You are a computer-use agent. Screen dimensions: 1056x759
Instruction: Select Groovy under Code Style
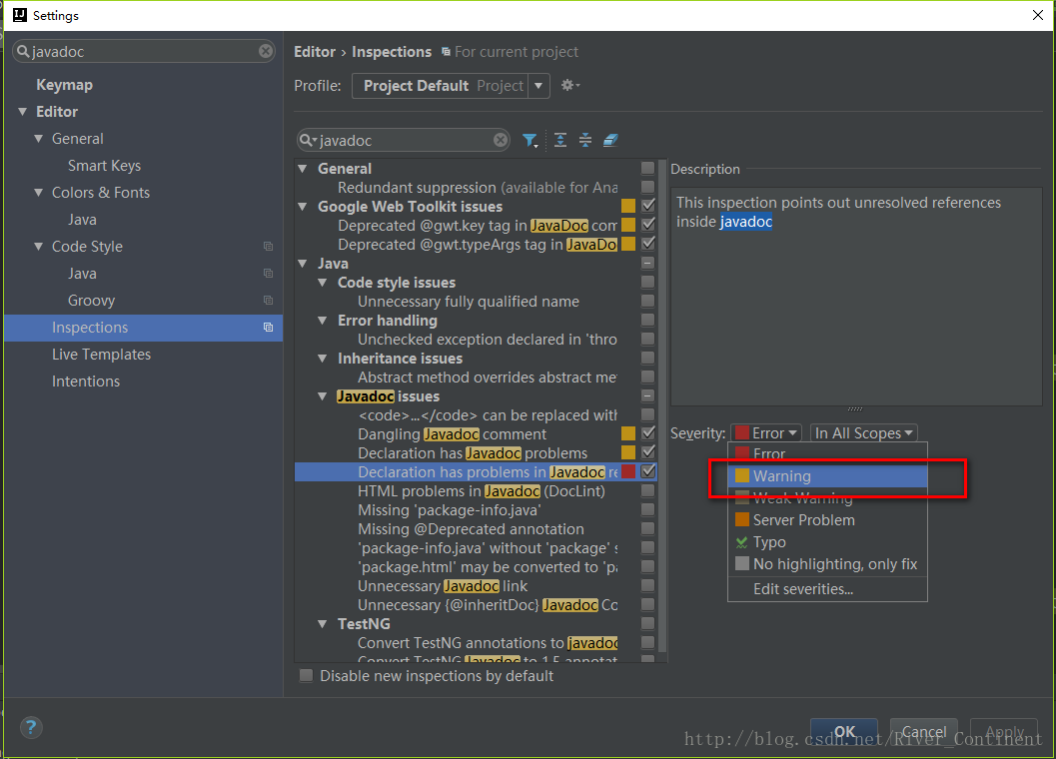click(x=91, y=301)
